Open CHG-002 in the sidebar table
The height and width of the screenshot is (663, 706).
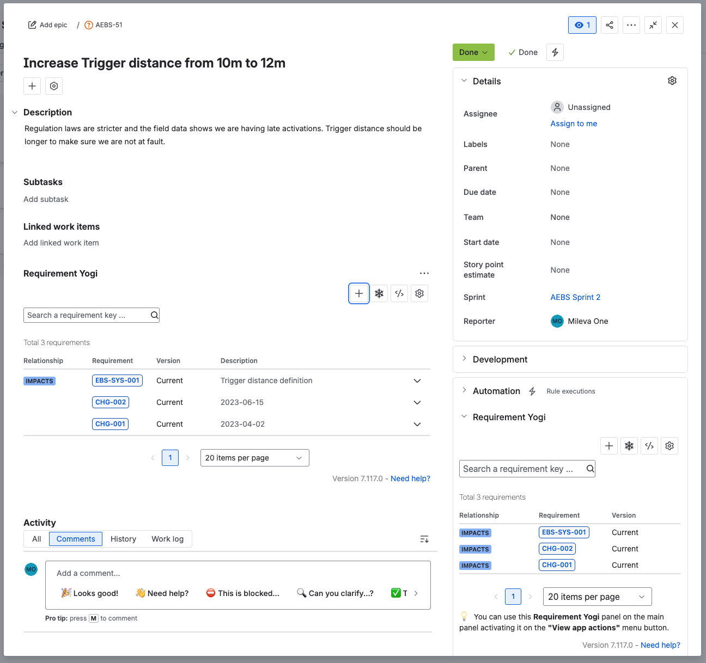click(557, 549)
